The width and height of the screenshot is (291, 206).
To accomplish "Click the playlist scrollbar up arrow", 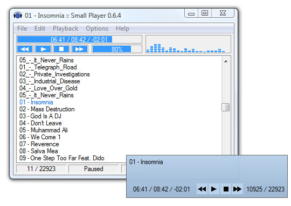I will (226, 61).
